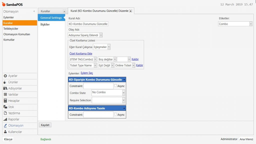Open the Stok icon
This screenshot has width=256, height=144.
[x=5, y=107]
